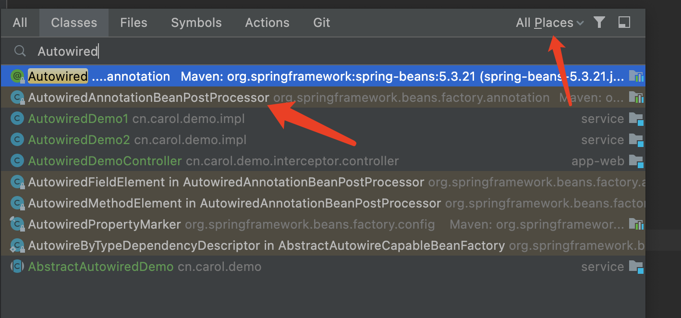Click the AbstractAutowiredDemo abstract class icon
Screen dimensions: 681x318
(18, 267)
